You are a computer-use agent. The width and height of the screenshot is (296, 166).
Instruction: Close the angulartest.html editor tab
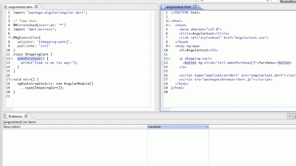tap(195, 7)
